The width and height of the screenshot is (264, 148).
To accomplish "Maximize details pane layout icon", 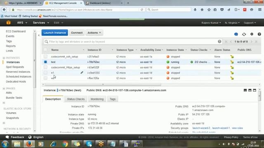I will tap(255, 90).
